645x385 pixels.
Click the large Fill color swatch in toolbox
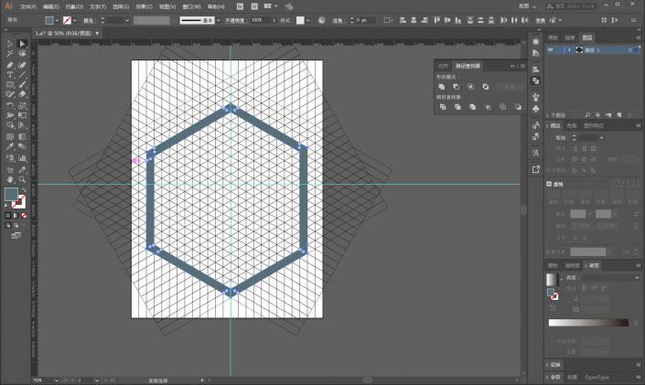(11, 194)
